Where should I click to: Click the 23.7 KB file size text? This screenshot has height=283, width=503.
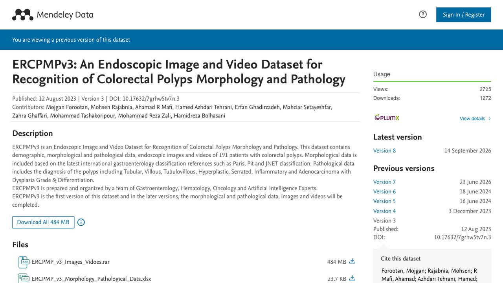[x=337, y=279]
